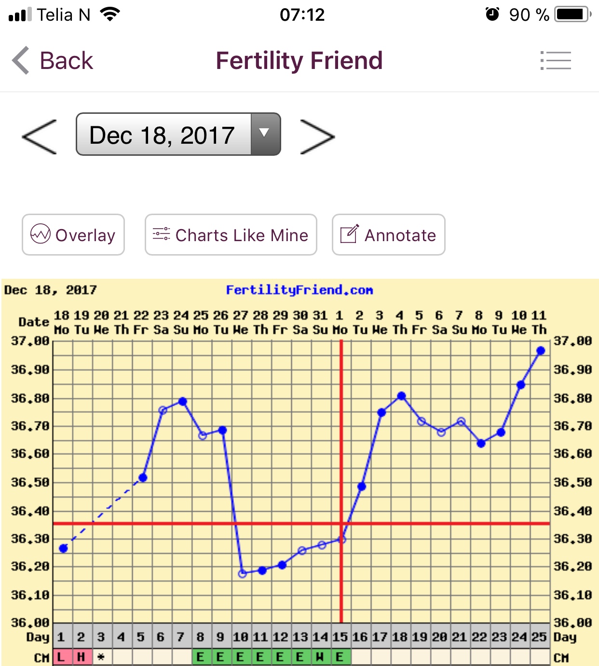
Task: Tap the alarm clock status icon
Action: coord(492,14)
